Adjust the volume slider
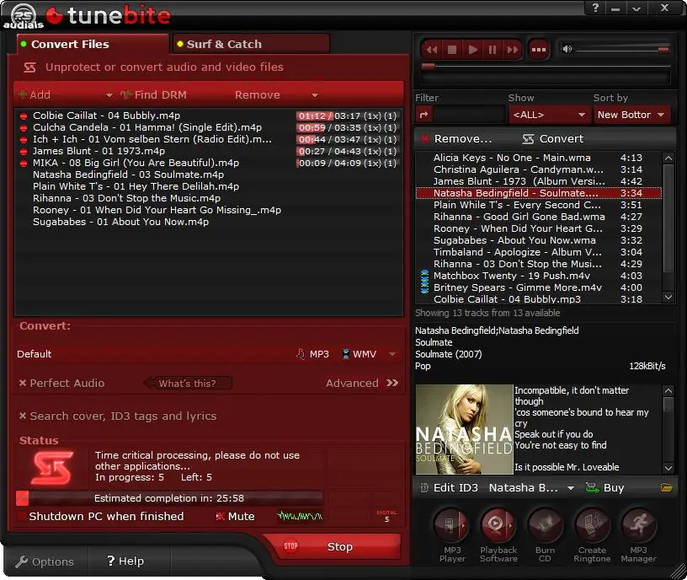 click(623, 50)
